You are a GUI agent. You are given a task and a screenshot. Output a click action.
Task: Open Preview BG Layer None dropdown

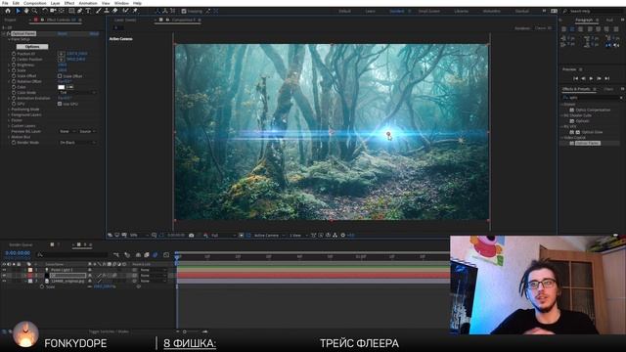tap(67, 131)
